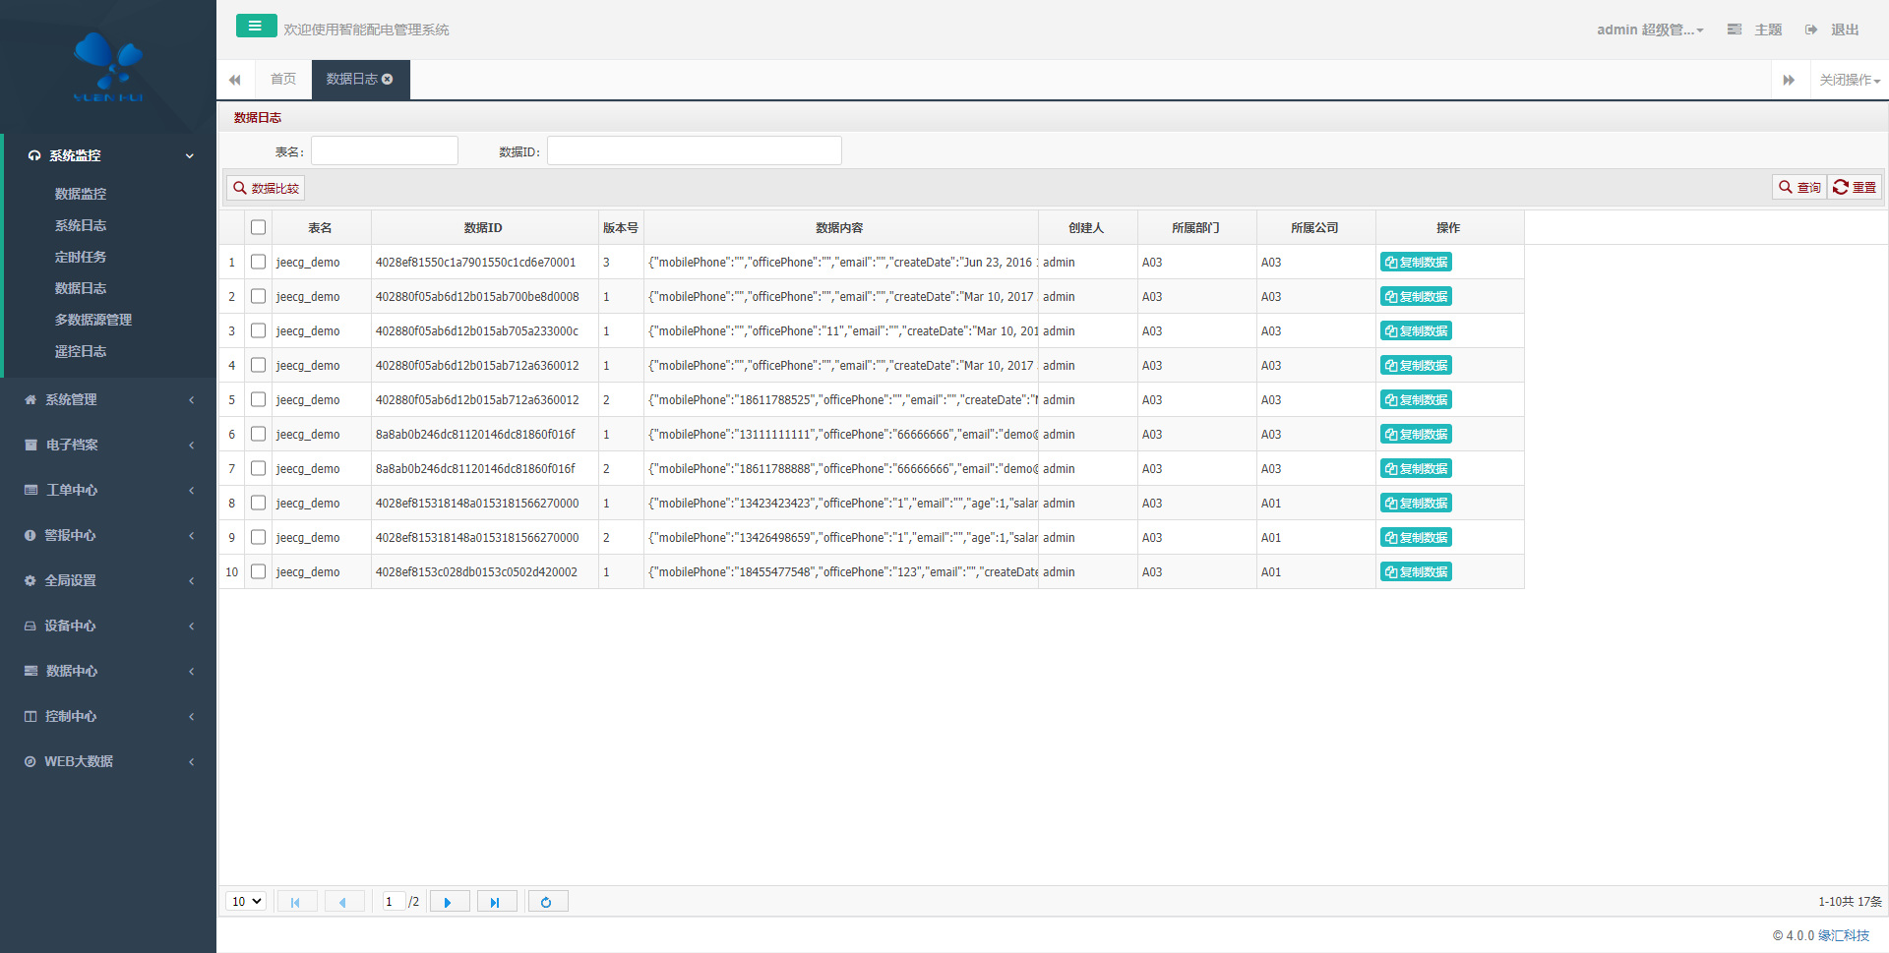Viewport: 1889px width, 953px height.
Task: Tick the checkbox for row 5
Action: [x=258, y=399]
